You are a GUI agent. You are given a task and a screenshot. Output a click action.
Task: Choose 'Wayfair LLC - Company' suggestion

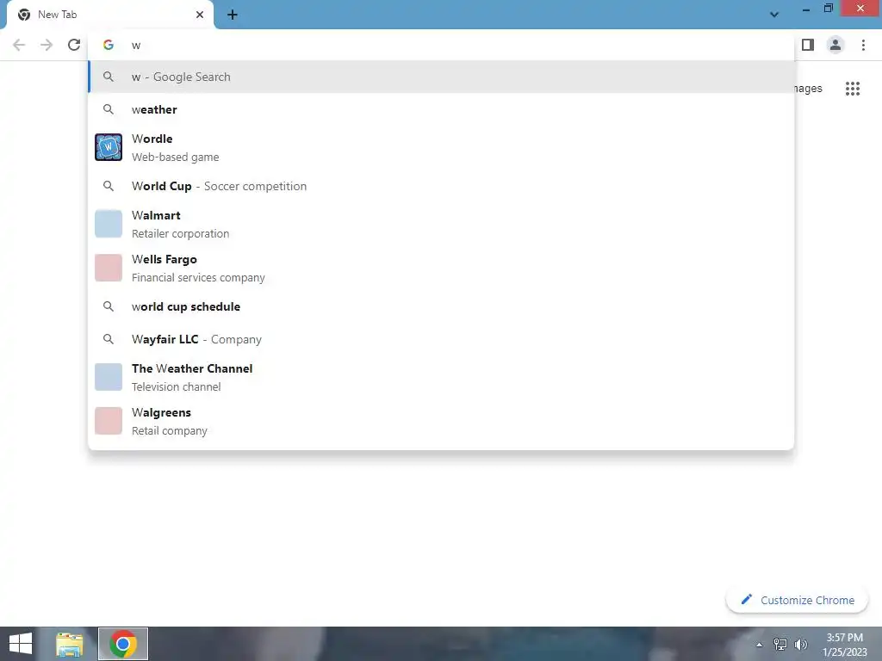click(441, 339)
